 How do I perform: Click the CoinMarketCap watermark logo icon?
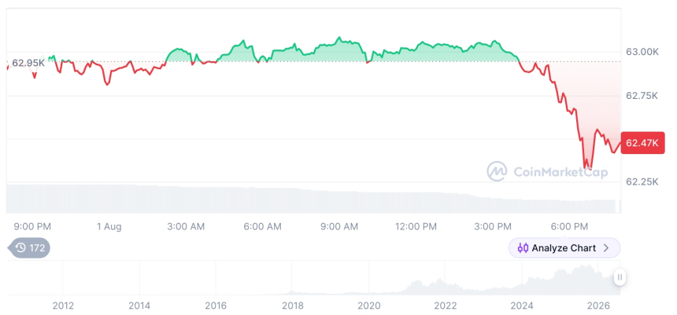point(497,171)
